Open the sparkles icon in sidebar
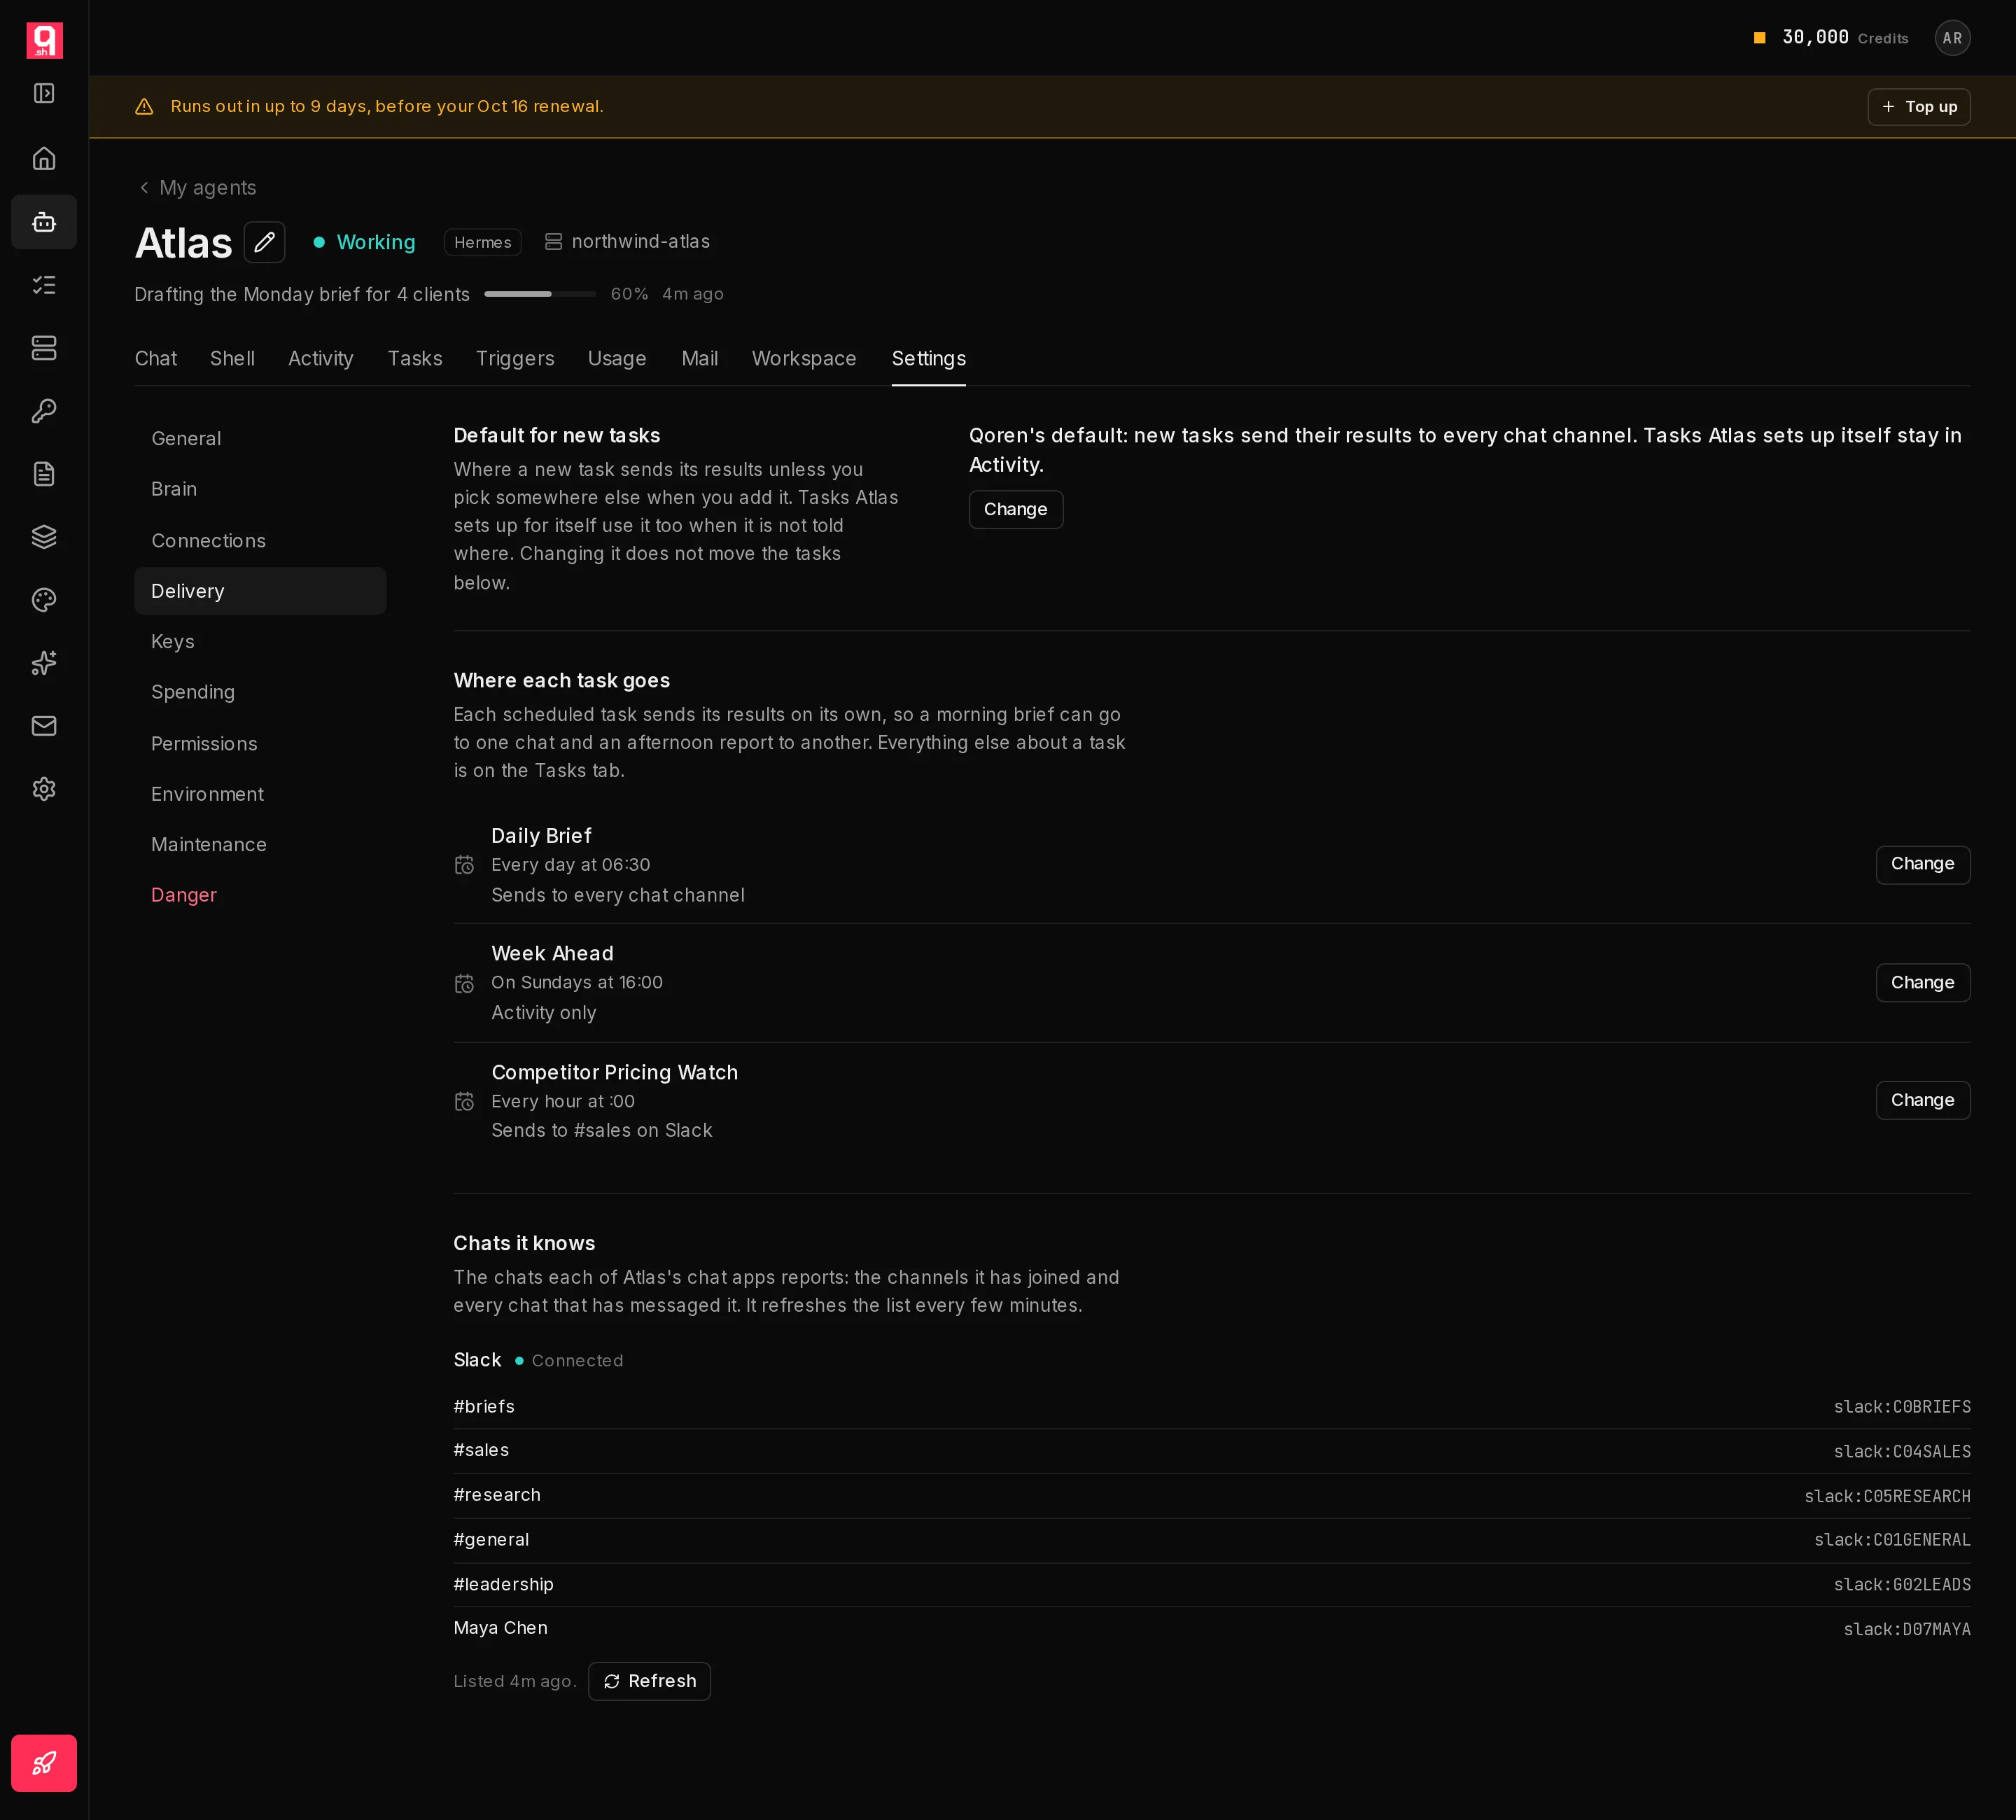 pos(44,663)
